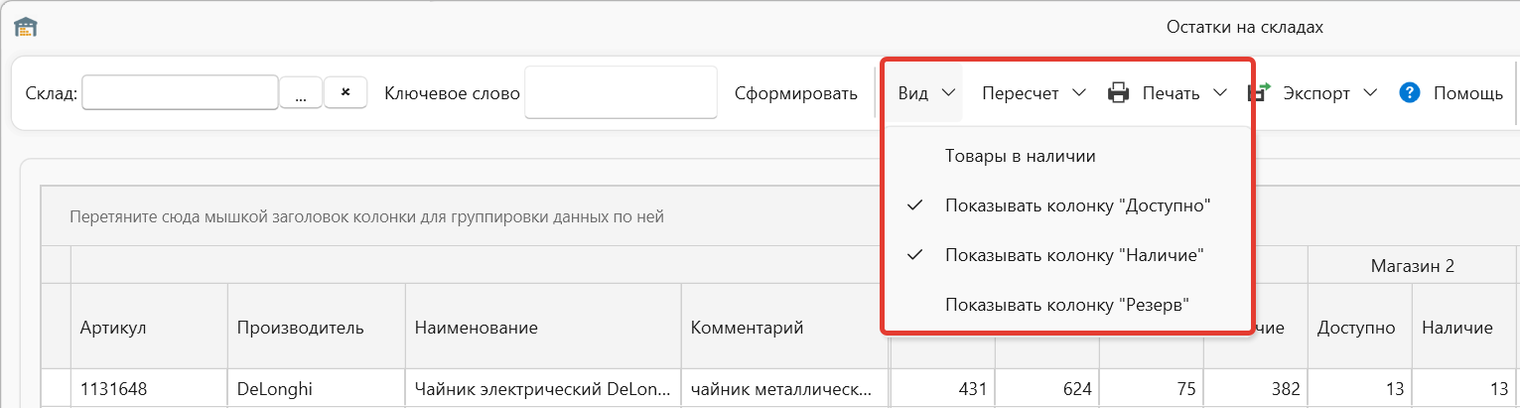Click the Магазин 2 group header

tap(1413, 266)
